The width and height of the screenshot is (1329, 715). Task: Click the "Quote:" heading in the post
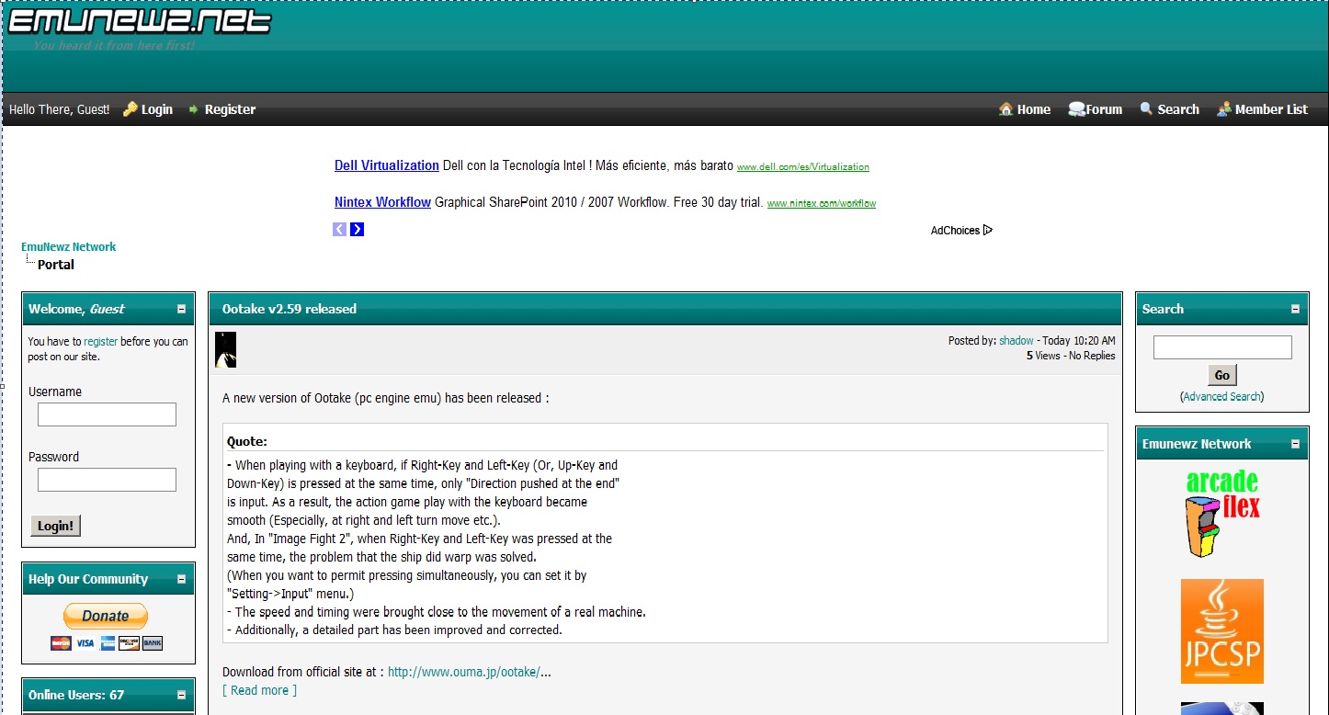(x=247, y=441)
